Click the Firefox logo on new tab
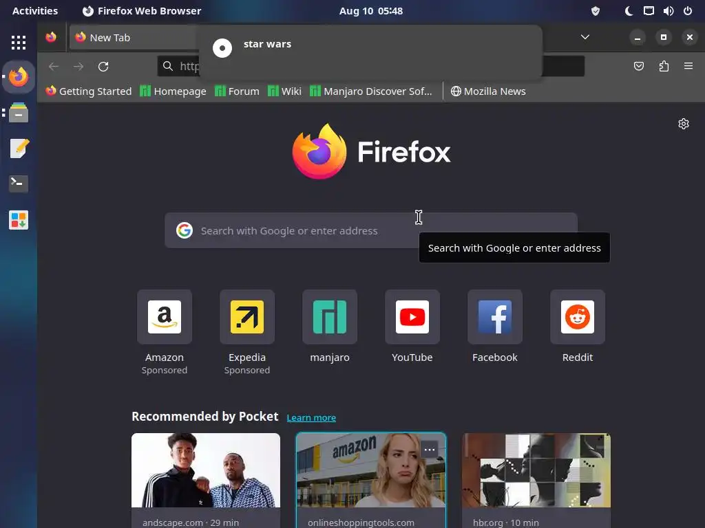This screenshot has width=705, height=528. 371,151
